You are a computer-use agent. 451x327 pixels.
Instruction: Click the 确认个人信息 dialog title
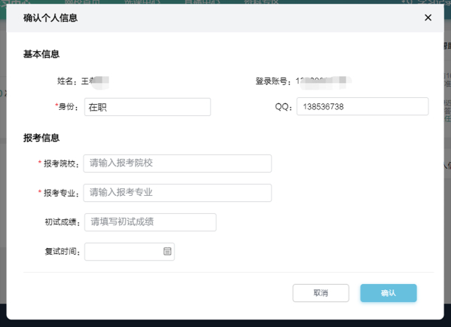click(50, 18)
